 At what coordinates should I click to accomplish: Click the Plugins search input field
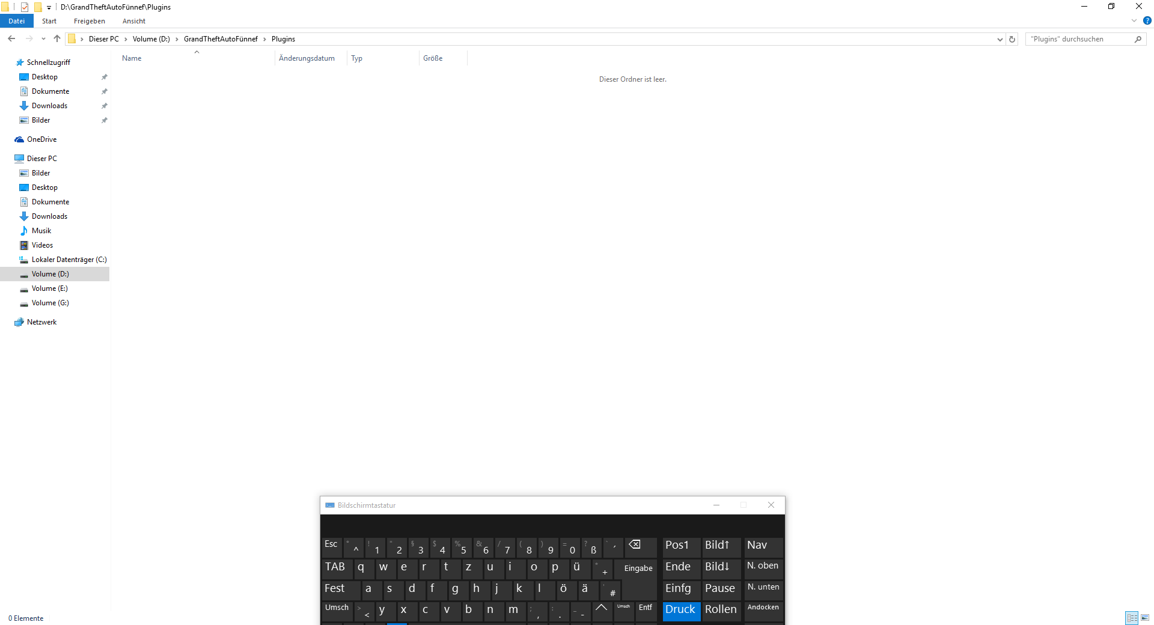(x=1080, y=39)
